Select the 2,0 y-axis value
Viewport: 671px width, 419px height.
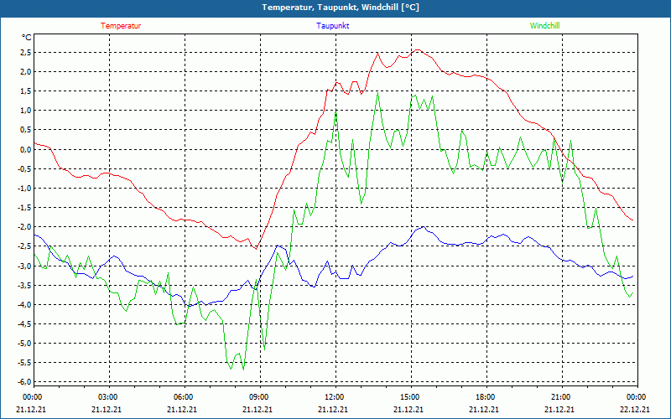pos(25,72)
